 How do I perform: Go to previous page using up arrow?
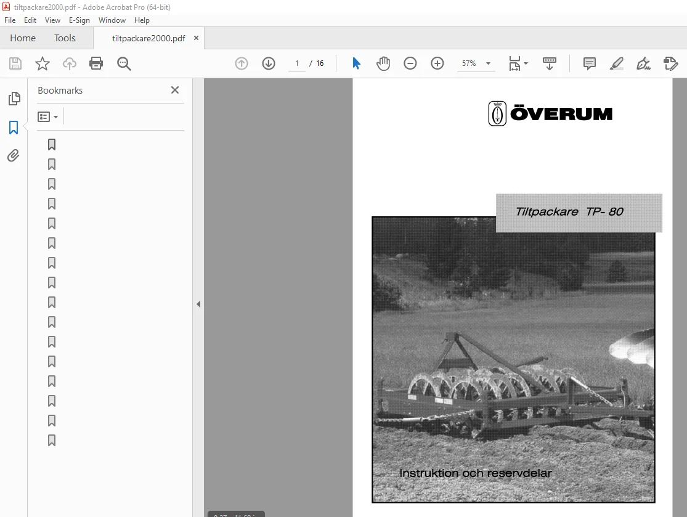click(242, 63)
